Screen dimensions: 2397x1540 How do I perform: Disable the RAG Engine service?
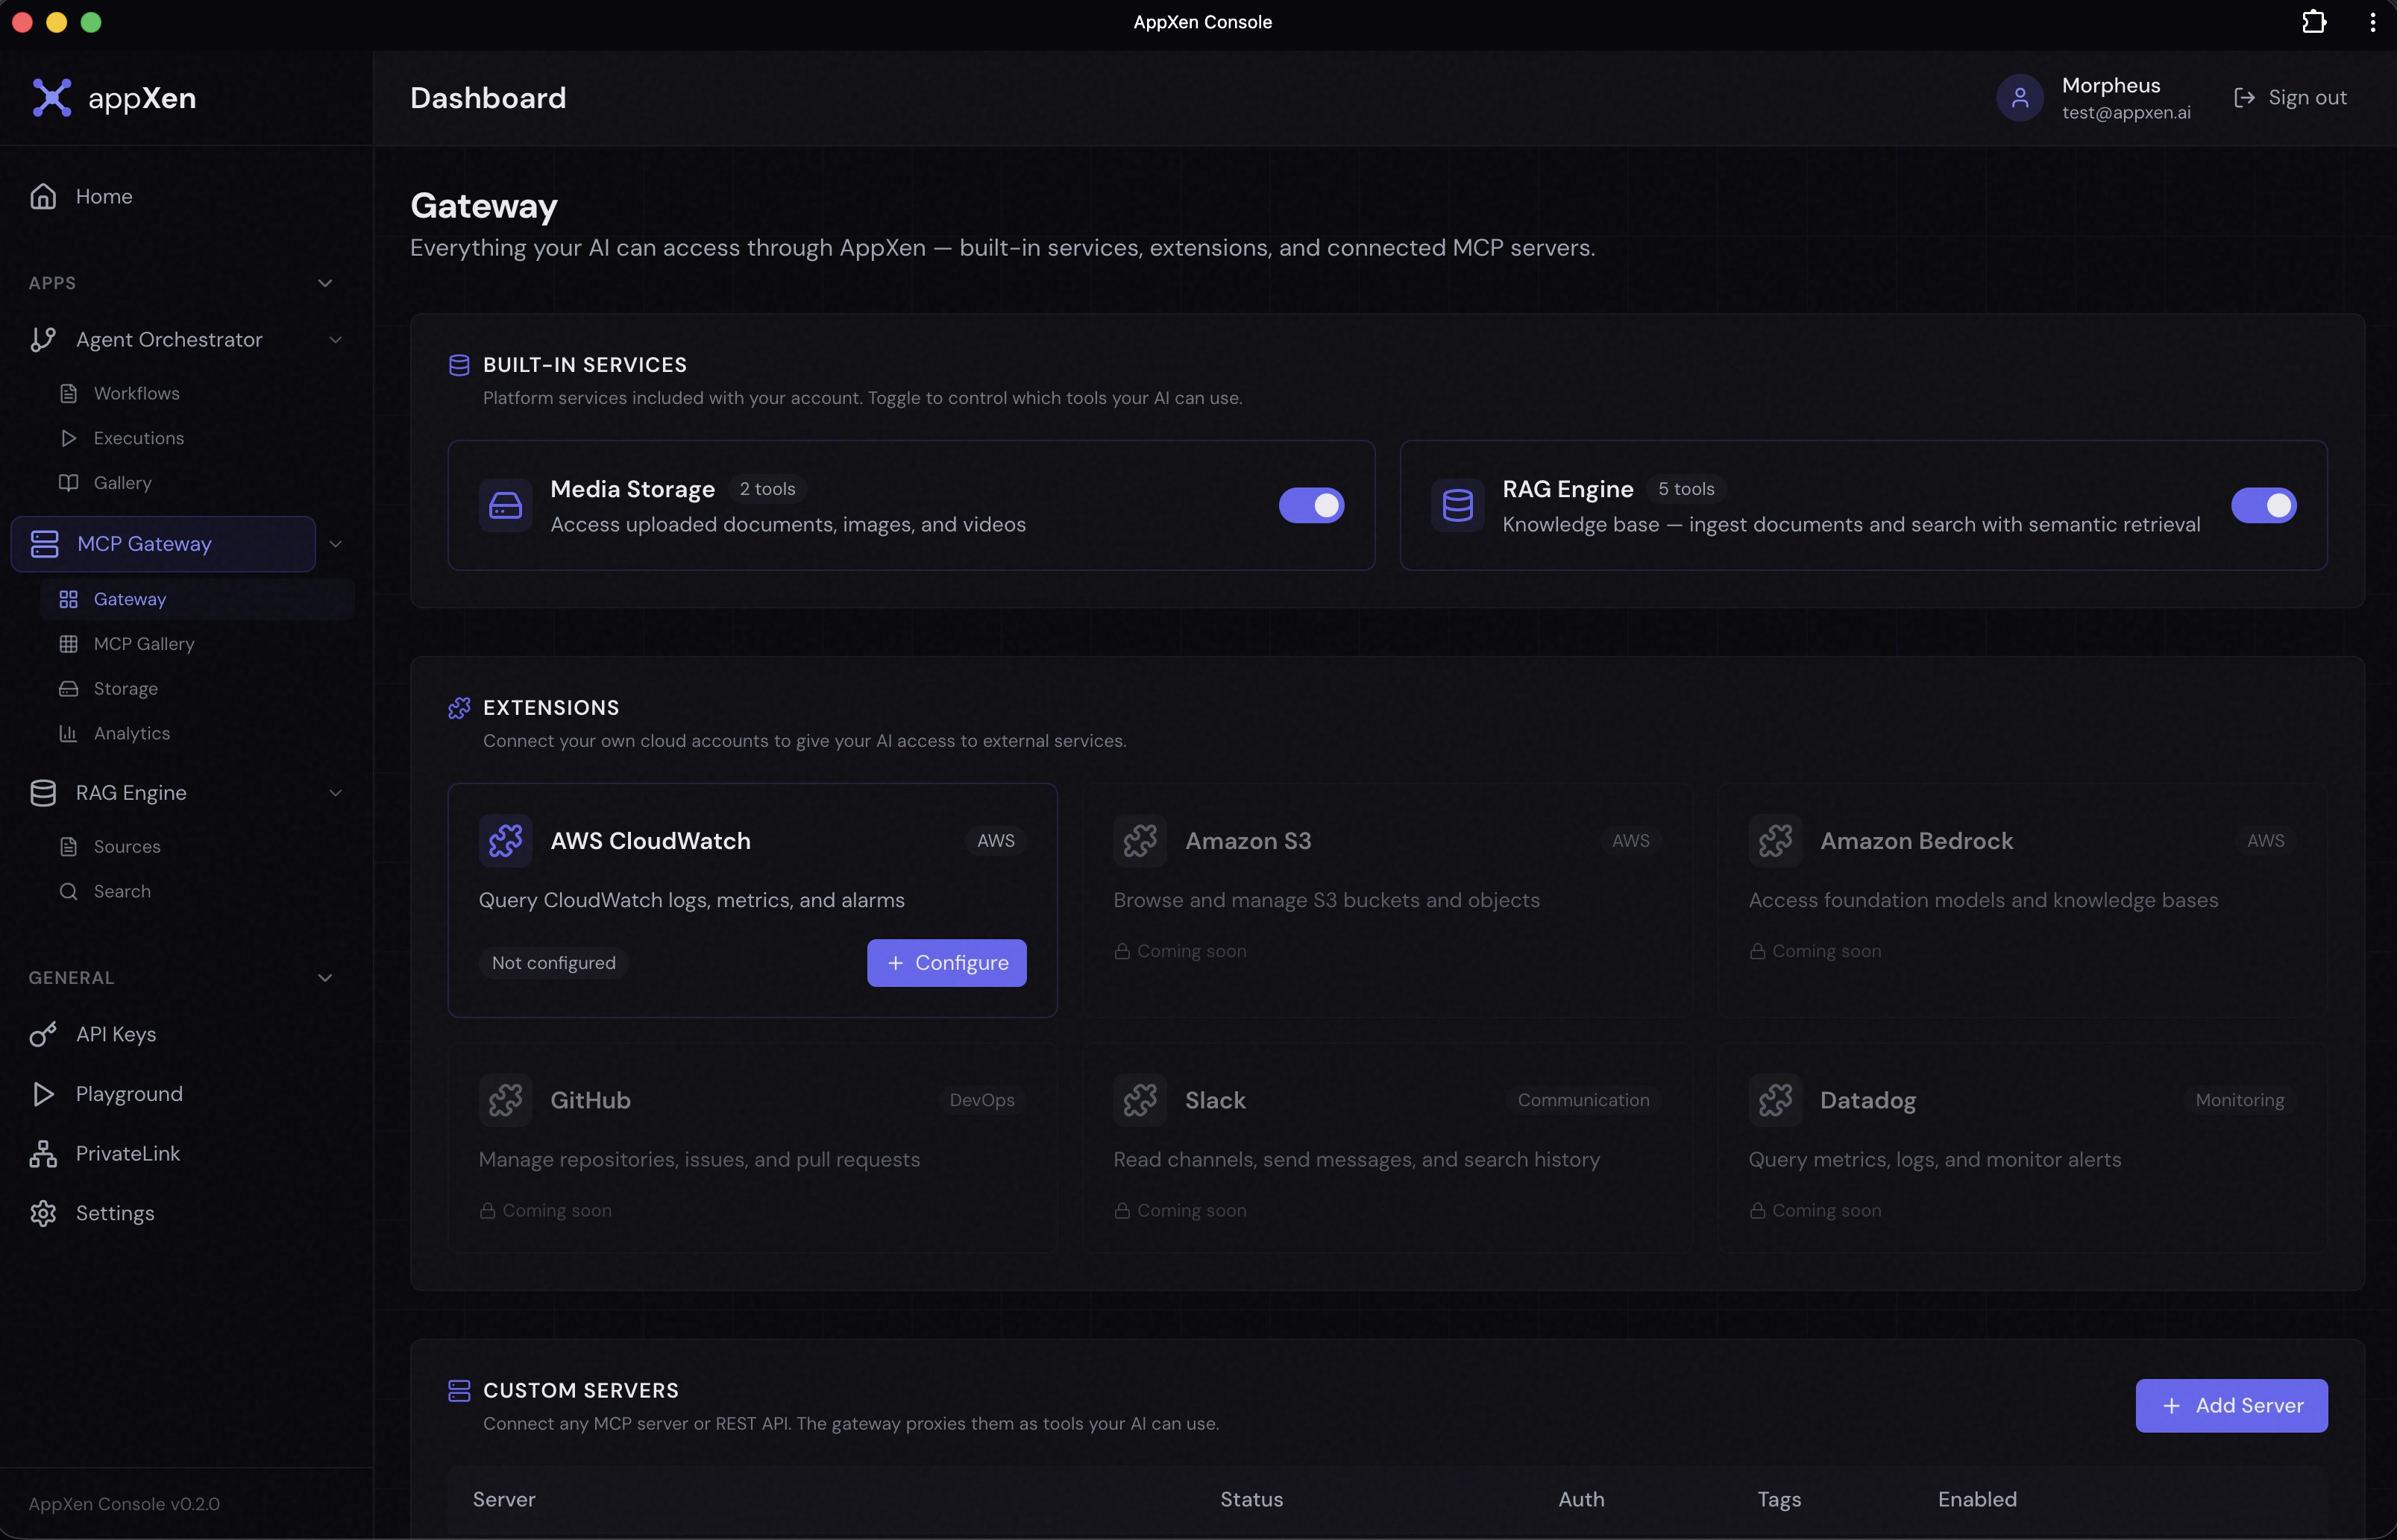[x=2266, y=505]
